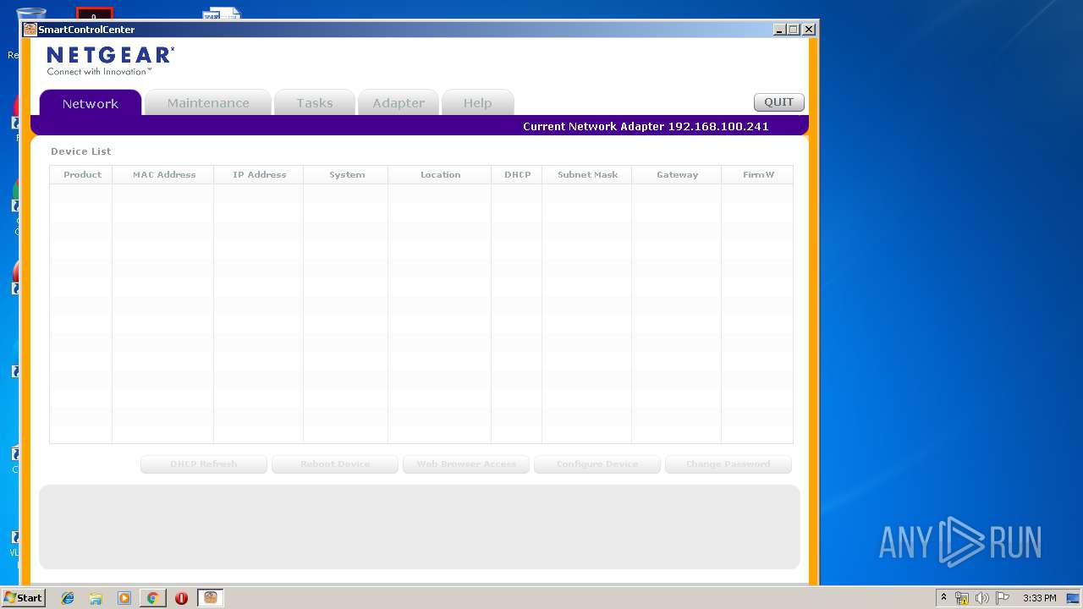Sort by the Product column header

tap(82, 175)
